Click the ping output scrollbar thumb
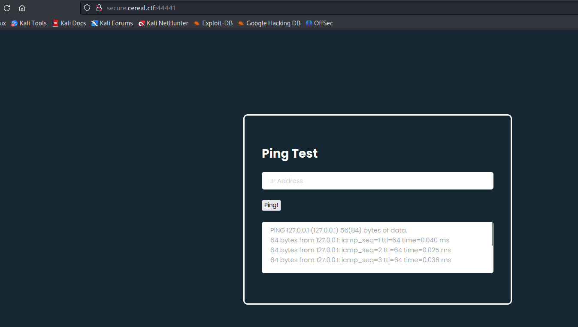 point(492,234)
